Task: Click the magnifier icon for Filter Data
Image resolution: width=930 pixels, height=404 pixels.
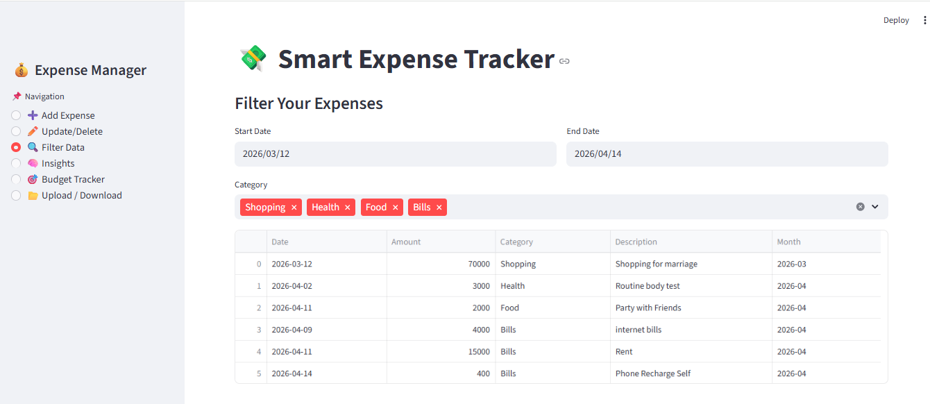Action: (33, 147)
